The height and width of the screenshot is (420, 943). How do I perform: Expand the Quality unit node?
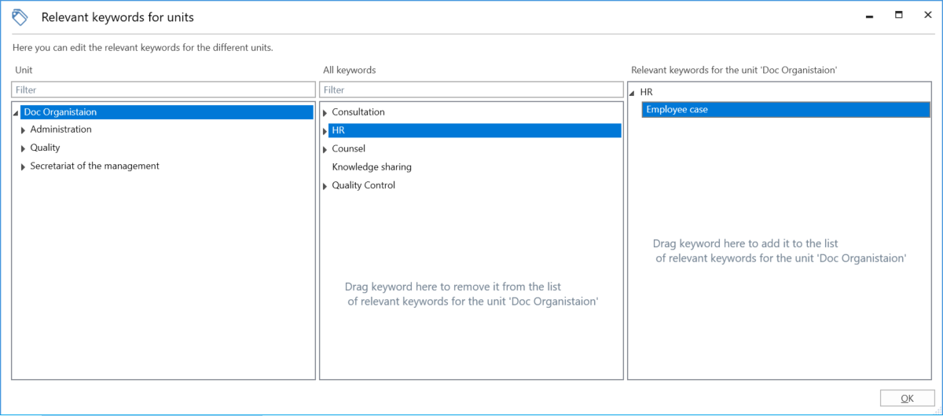pyautogui.click(x=24, y=148)
